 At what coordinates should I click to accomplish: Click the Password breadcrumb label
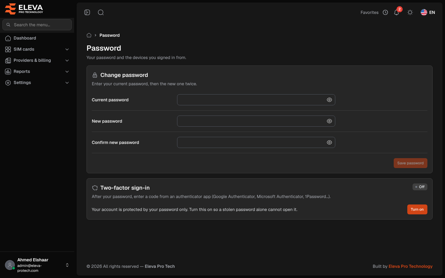pyautogui.click(x=109, y=35)
